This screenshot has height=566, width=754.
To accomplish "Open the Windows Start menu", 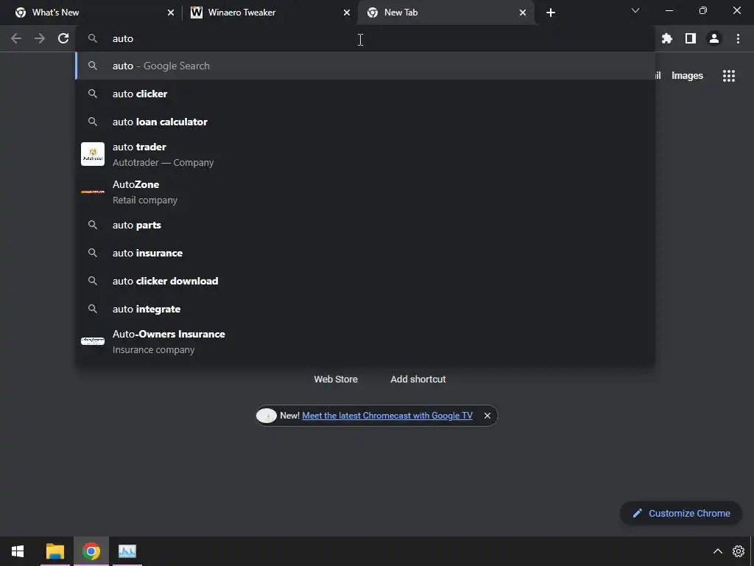I will (x=18, y=551).
